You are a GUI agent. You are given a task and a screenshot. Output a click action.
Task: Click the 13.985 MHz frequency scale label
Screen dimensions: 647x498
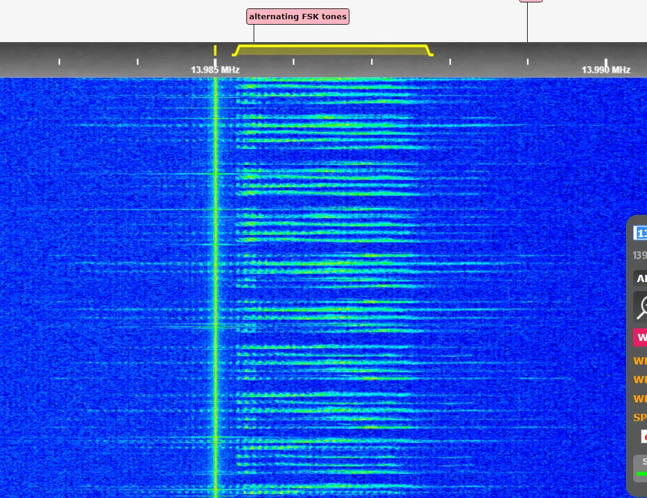pos(215,70)
